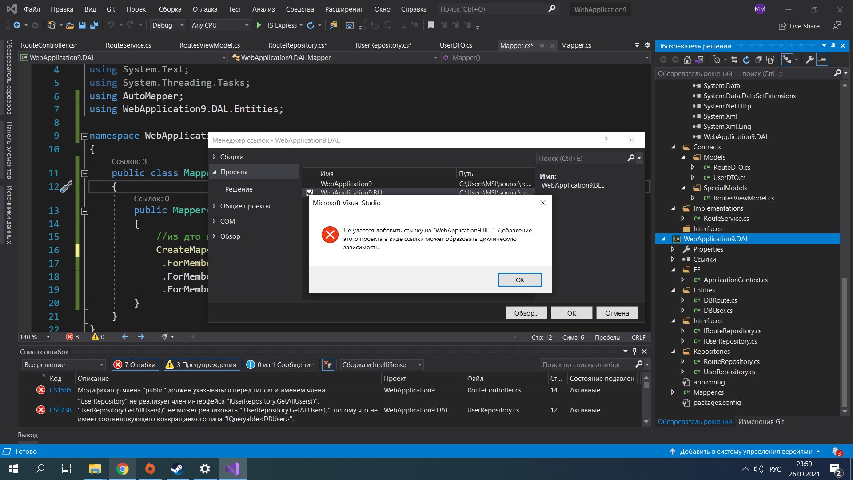Click the Обзор... button in Reference Manager
Viewport: 853px width, 480px height.
click(x=526, y=313)
